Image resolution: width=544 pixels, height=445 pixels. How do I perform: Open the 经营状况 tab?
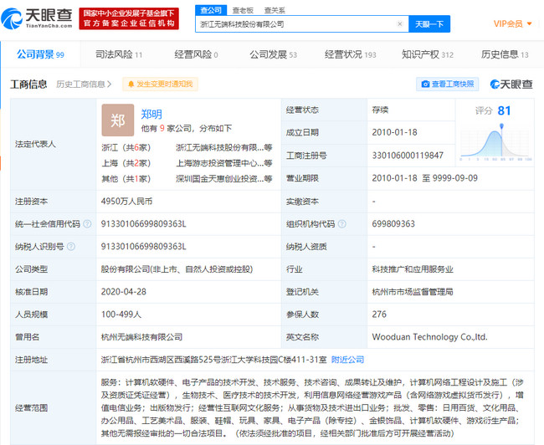(x=350, y=54)
